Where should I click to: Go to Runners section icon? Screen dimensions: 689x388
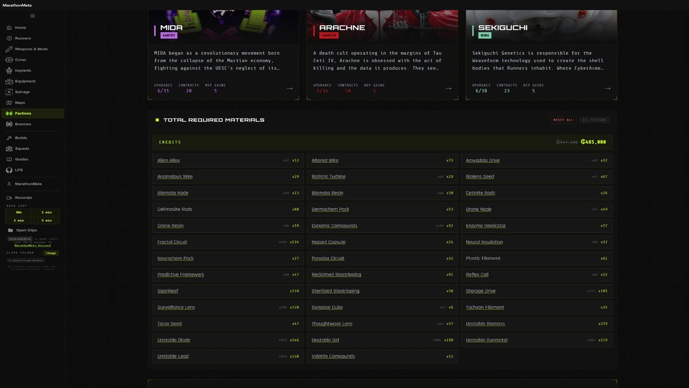(9, 39)
